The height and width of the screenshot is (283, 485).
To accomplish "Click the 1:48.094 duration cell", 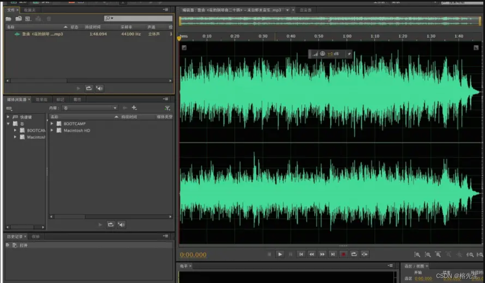I will click(98, 34).
